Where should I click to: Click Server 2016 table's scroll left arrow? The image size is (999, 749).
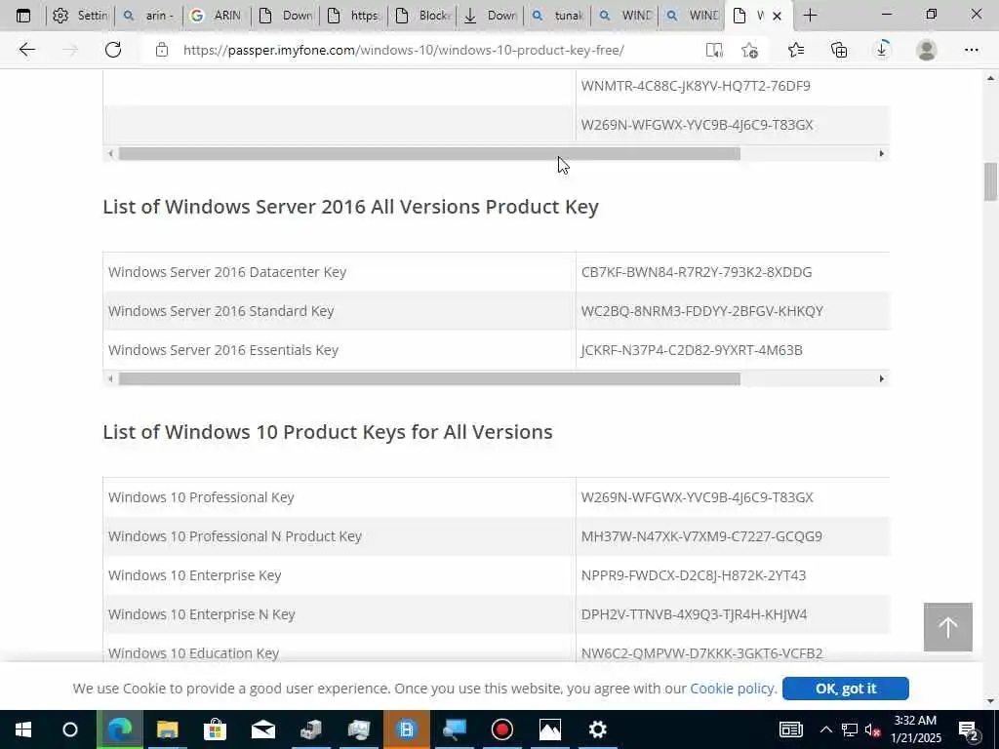[x=111, y=379]
